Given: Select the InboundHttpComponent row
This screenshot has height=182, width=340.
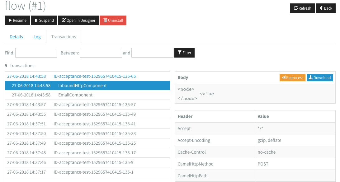Looking at the screenshot, I should 87,86.
